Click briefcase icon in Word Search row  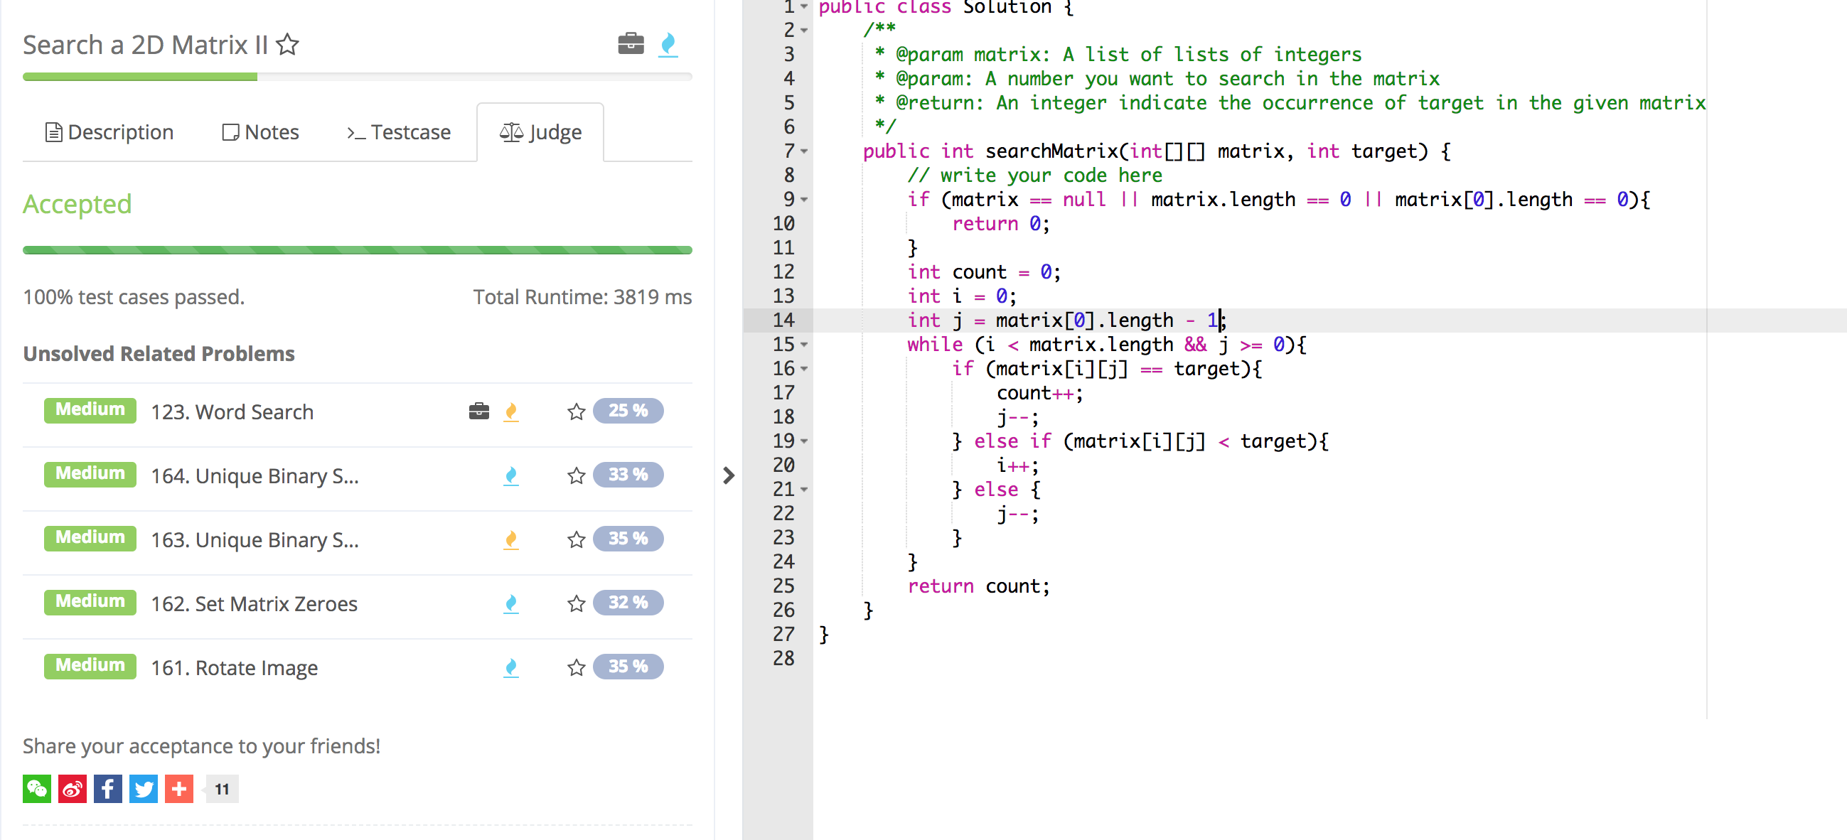[478, 411]
